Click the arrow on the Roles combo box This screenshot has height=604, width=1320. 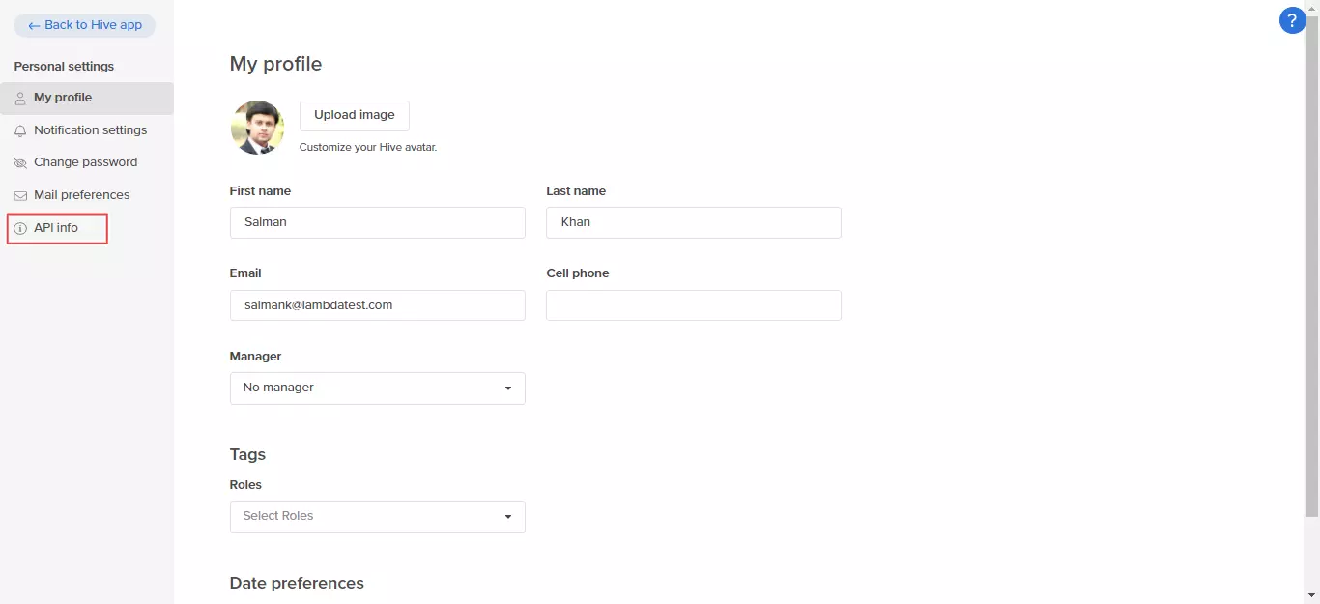(508, 517)
